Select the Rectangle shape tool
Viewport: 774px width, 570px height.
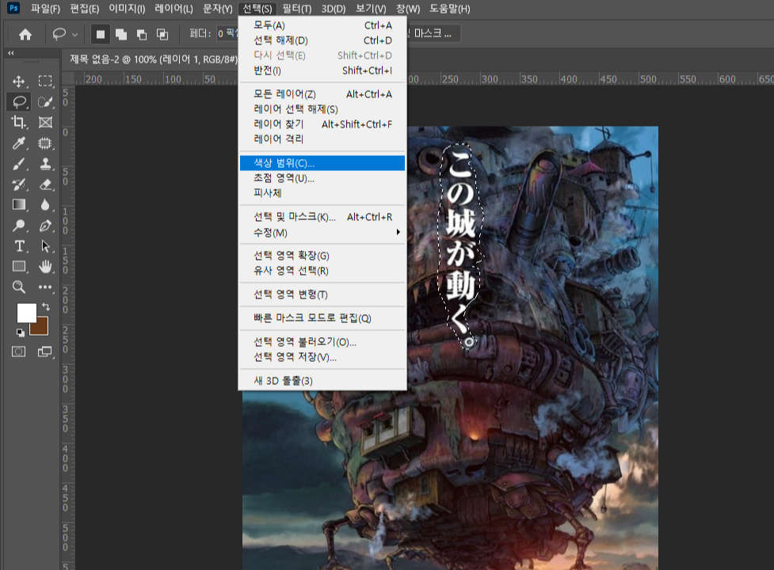pyautogui.click(x=19, y=266)
